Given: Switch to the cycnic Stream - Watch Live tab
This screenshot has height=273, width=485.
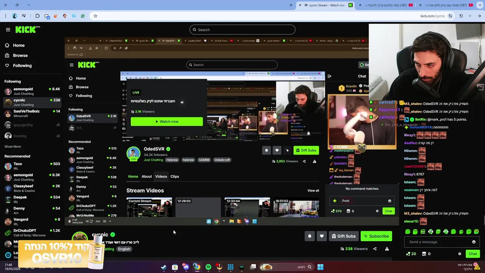Looking at the screenshot, I should point(326,5).
